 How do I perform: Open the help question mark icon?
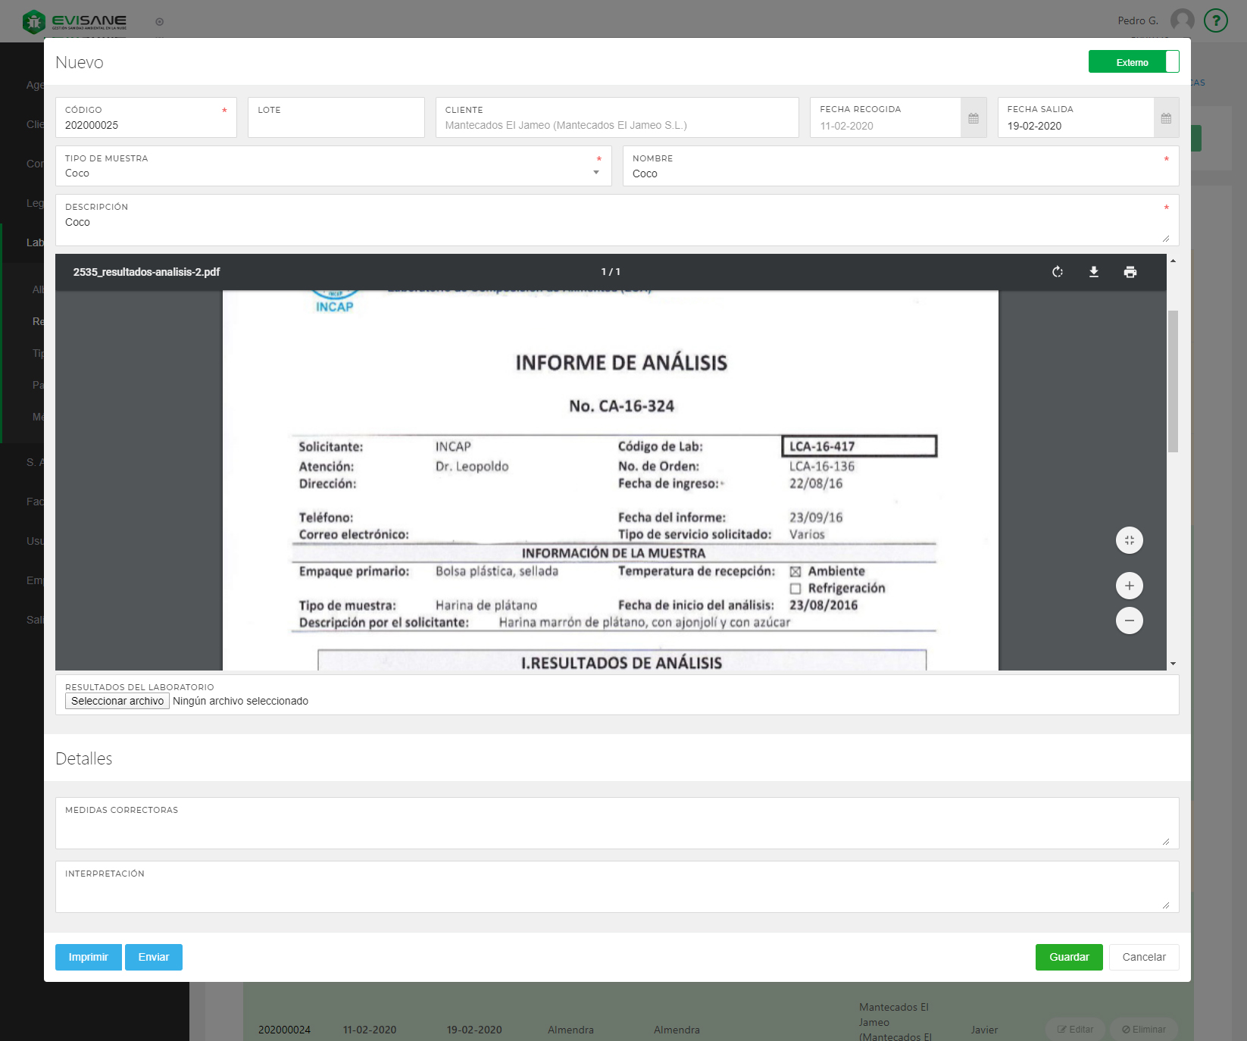click(1216, 20)
